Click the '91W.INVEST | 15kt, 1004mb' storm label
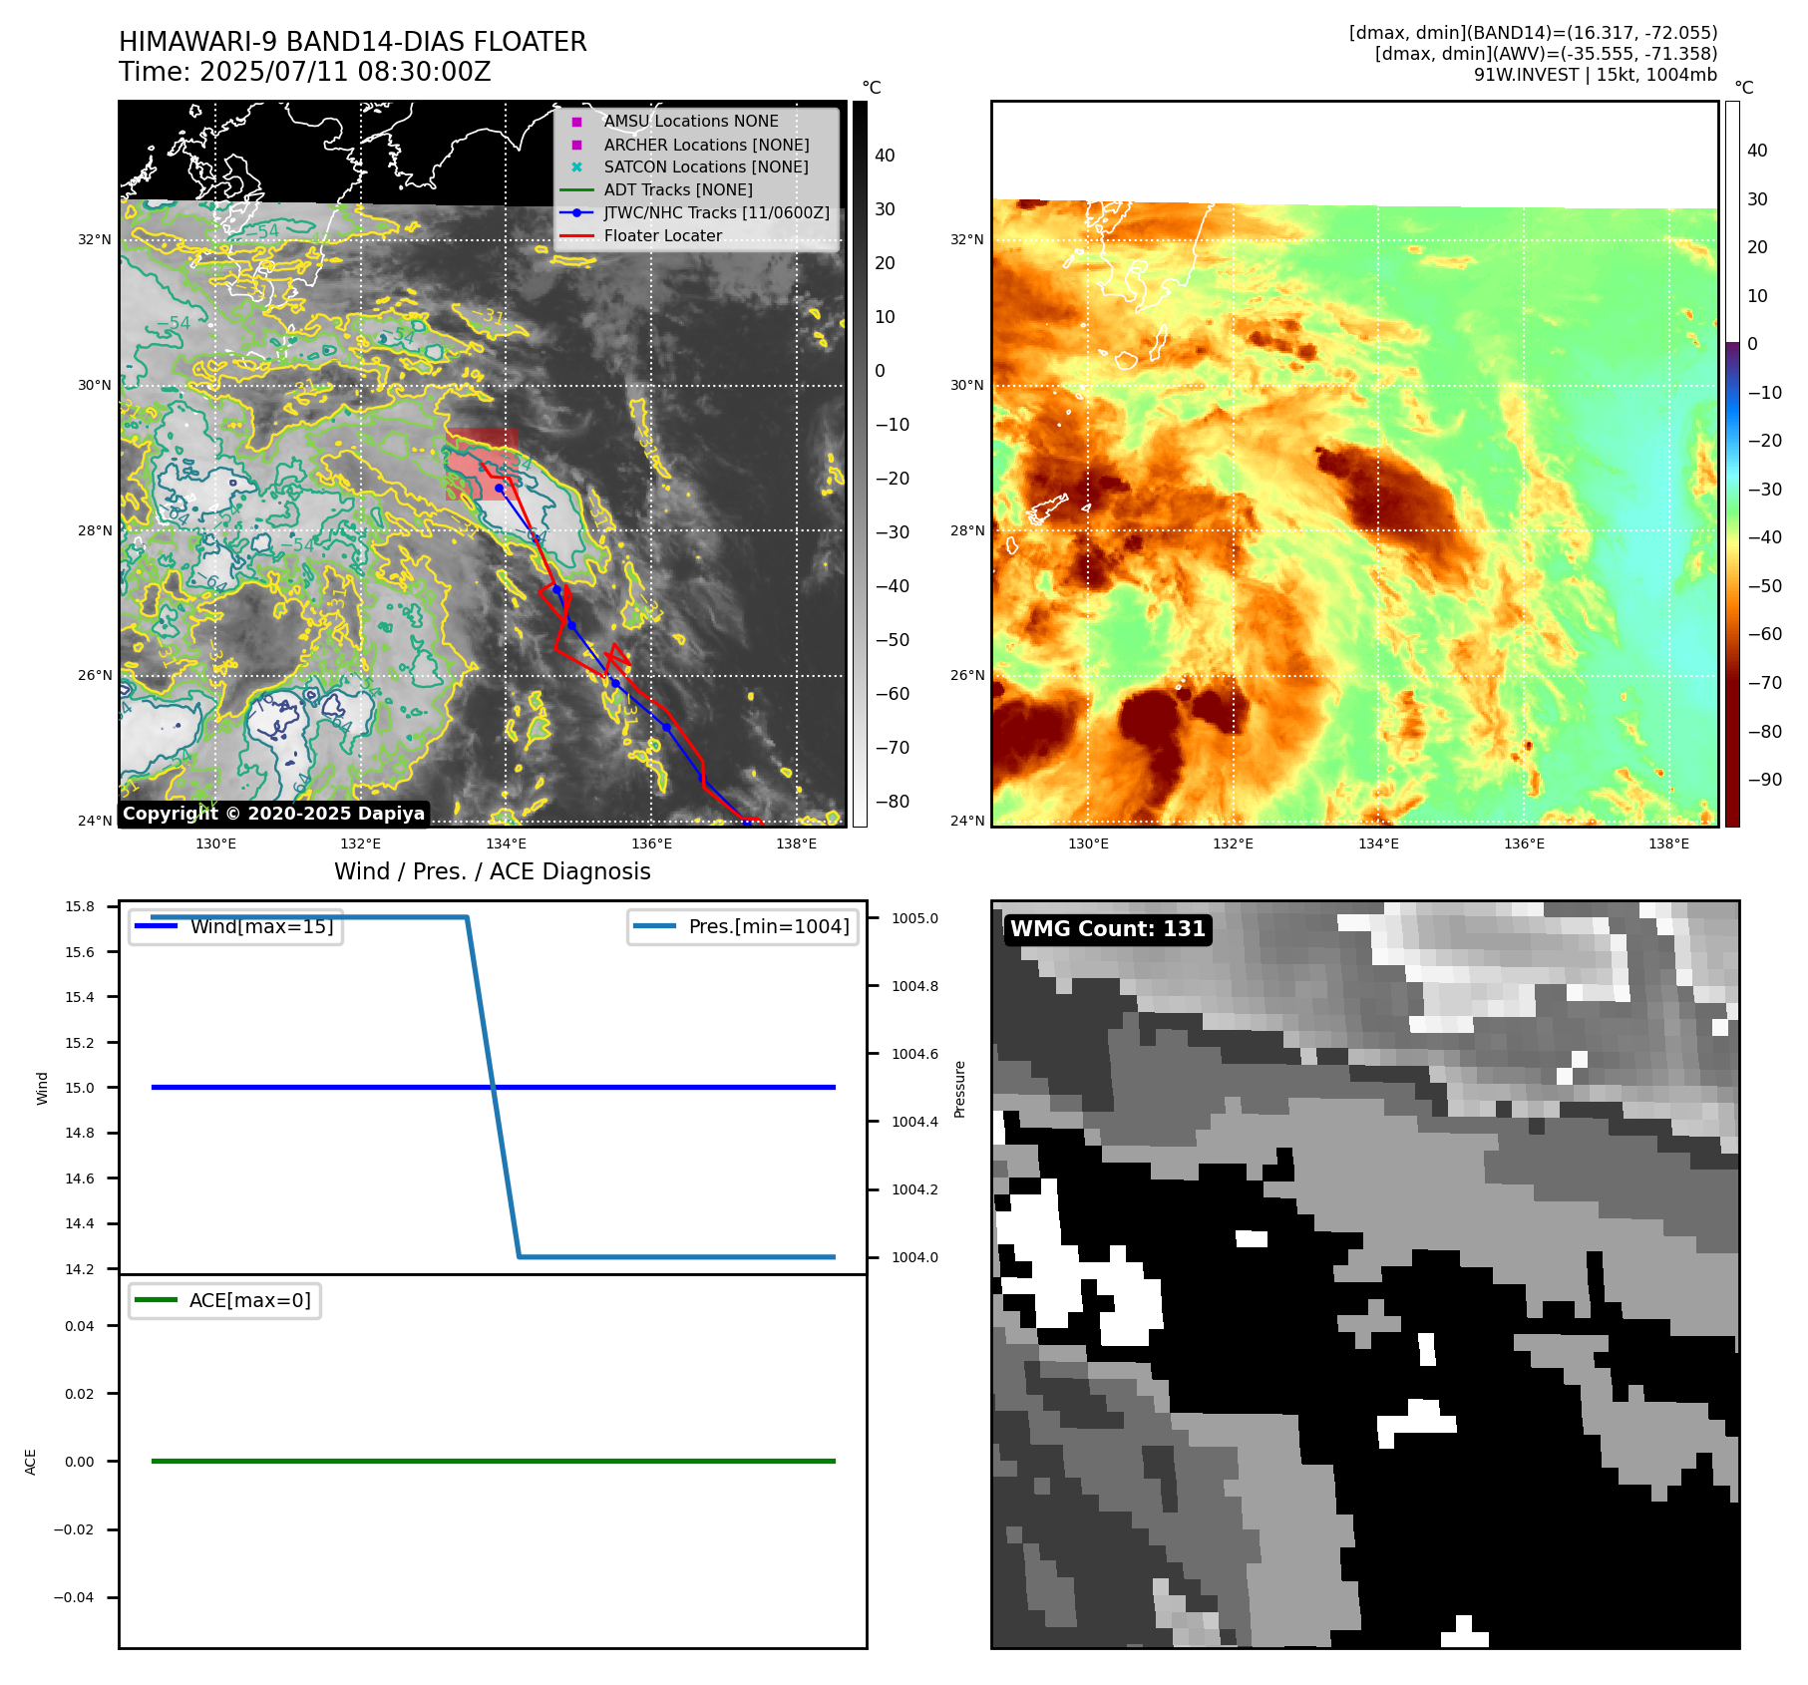The height and width of the screenshot is (1685, 1808). [x=1596, y=75]
